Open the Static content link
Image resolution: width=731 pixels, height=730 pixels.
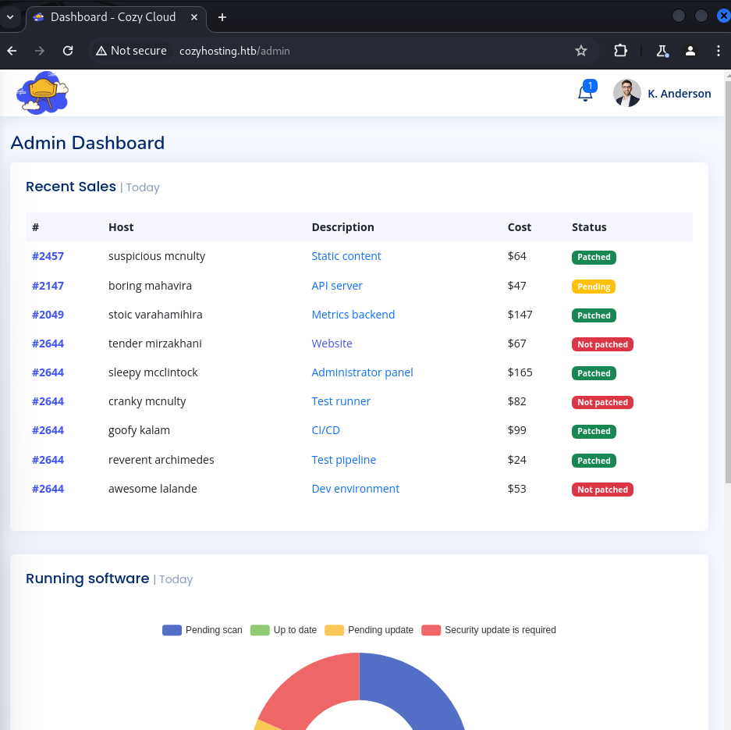point(346,256)
